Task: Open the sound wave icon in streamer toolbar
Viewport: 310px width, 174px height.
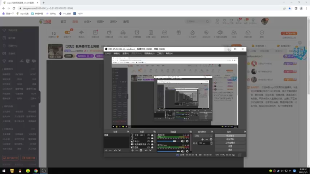Action: tap(81, 32)
